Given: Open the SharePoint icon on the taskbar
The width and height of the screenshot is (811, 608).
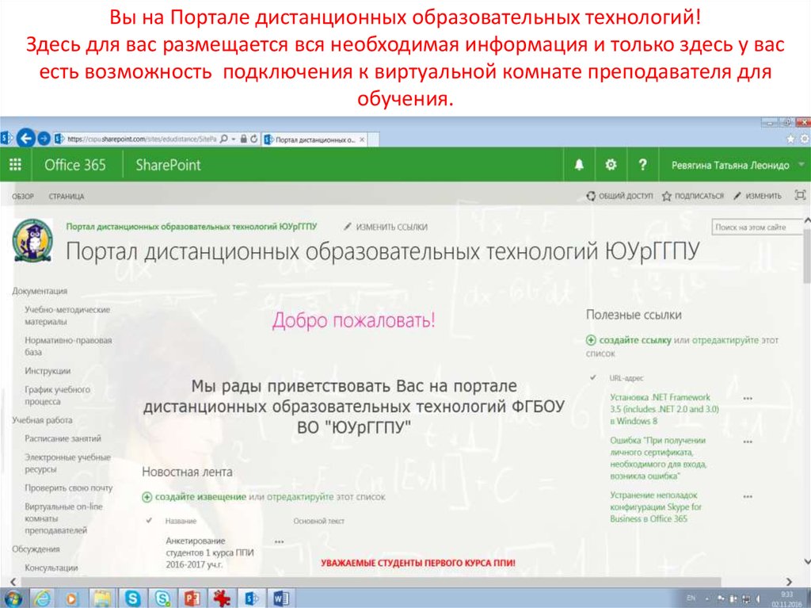Looking at the screenshot, I should (251, 598).
